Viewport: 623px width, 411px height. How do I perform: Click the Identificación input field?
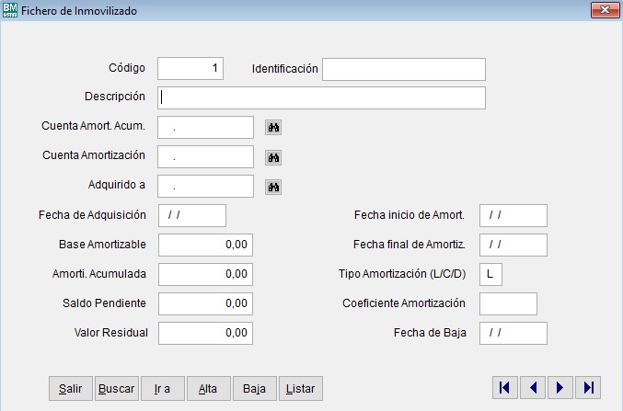(x=403, y=69)
